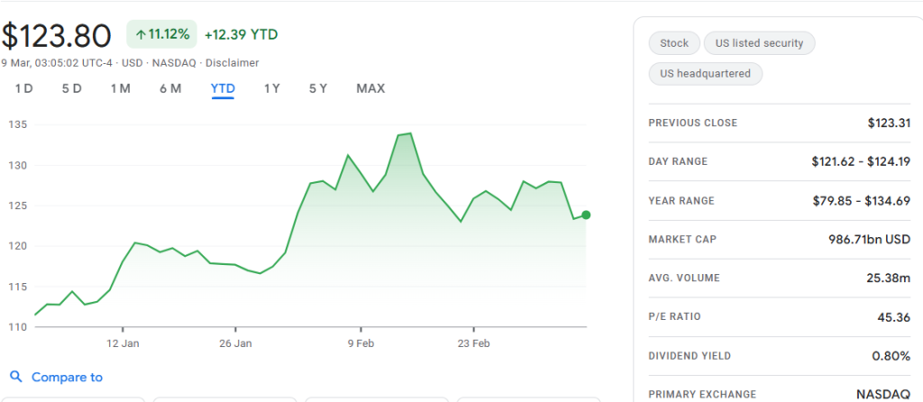This screenshot has width=923, height=402.
Task: Select the YTD range tab
Action: click(x=224, y=89)
